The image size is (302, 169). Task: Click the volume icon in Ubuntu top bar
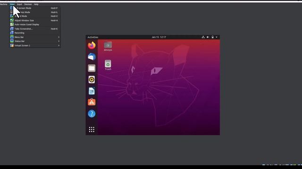pos(208,37)
